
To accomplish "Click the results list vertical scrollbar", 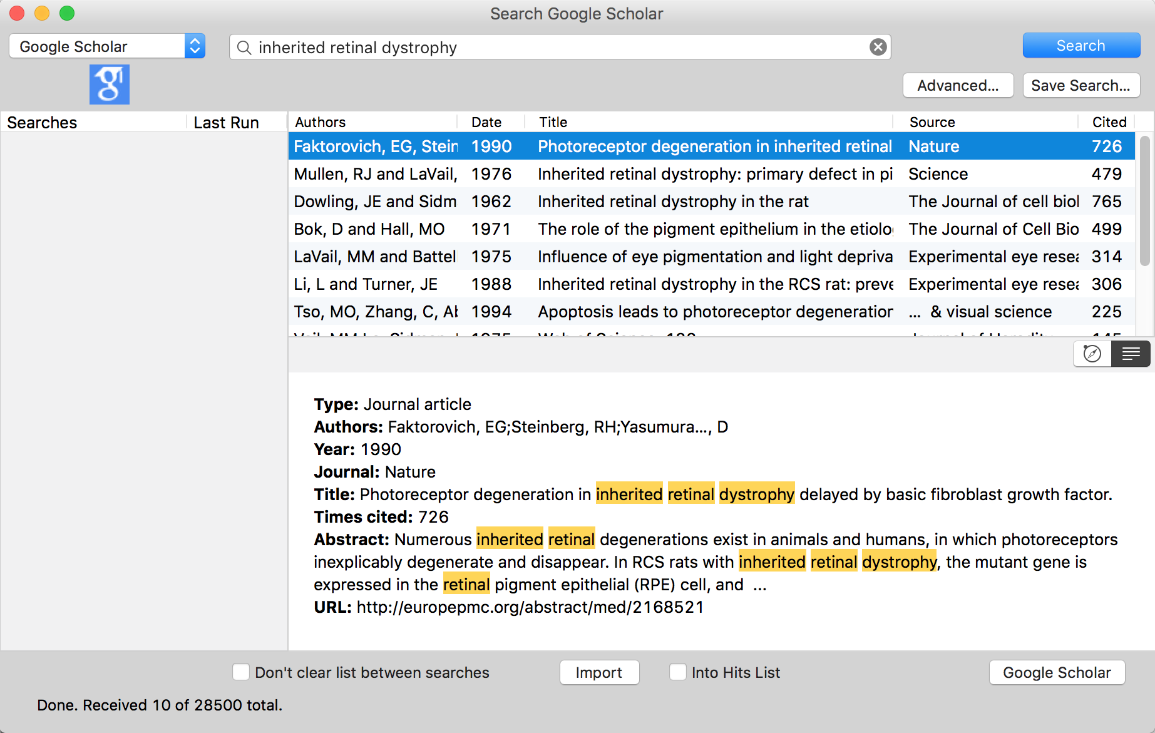I will [x=1144, y=200].
